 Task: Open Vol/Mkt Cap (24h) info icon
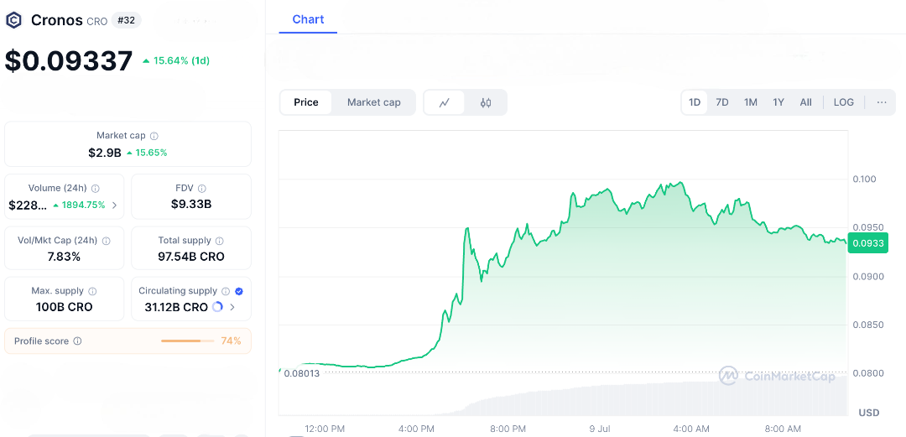pyautogui.click(x=107, y=241)
